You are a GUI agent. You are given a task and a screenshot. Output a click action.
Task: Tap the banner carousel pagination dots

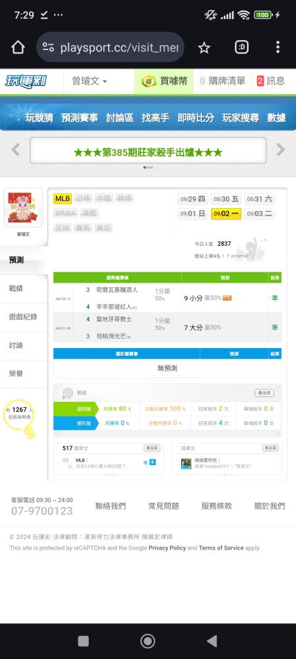(148, 167)
